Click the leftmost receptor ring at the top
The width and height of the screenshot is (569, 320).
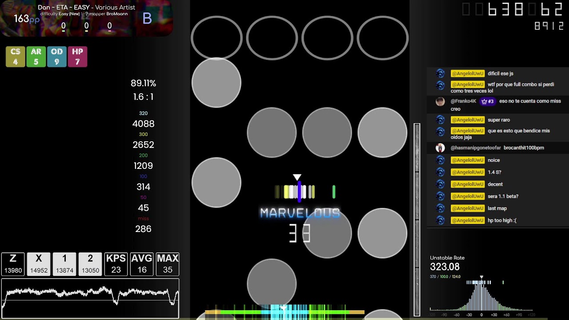pyautogui.click(x=216, y=38)
